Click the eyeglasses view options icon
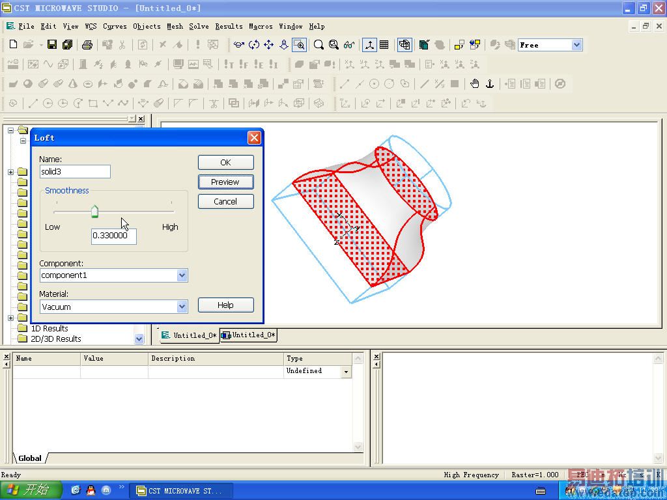Viewport: 667px width, 500px height. coord(349,45)
